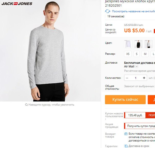The width and height of the screenshot is (155, 148).
Task: Claim the 135,48 руб. new user coupon
Action: 150,115
